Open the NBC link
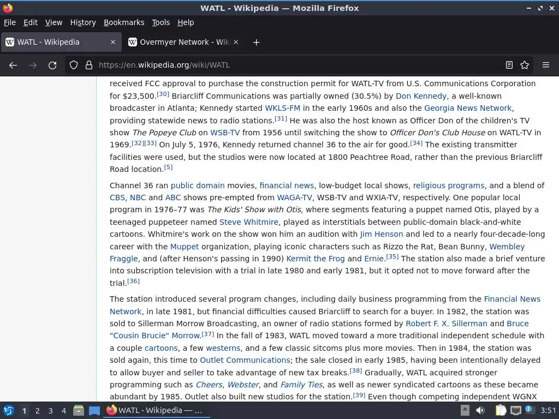The width and height of the screenshot is (559, 419). 138,197
